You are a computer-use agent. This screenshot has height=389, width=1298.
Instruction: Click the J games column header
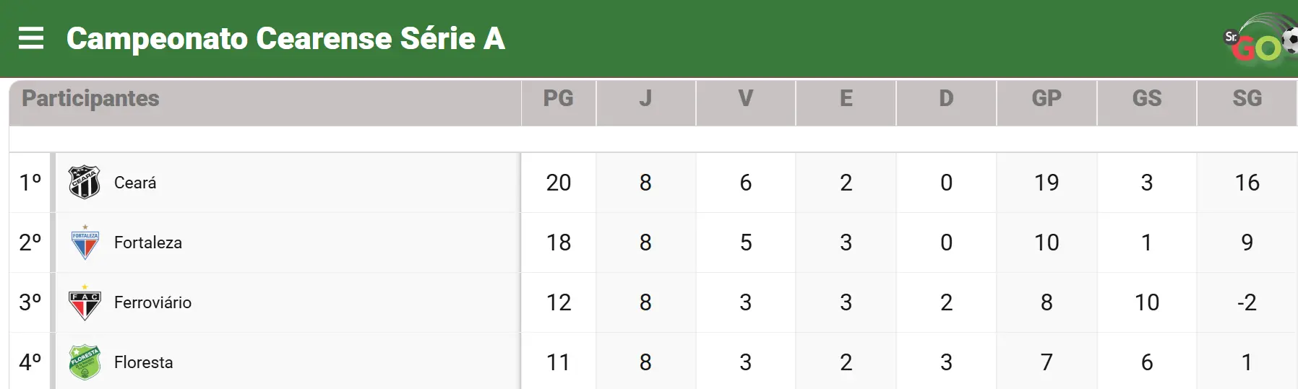pos(645,98)
